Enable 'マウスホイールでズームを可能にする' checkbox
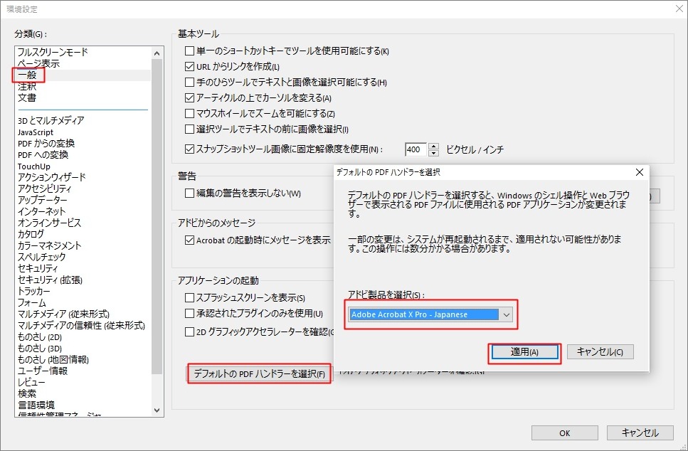Viewport: 688px width, 451px height. [x=189, y=114]
